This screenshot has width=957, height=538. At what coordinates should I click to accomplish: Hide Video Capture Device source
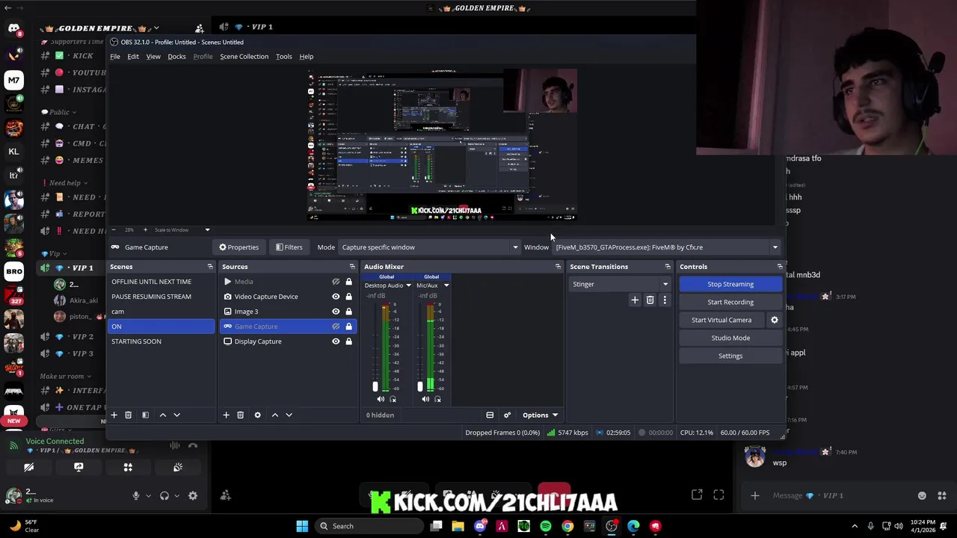(336, 297)
